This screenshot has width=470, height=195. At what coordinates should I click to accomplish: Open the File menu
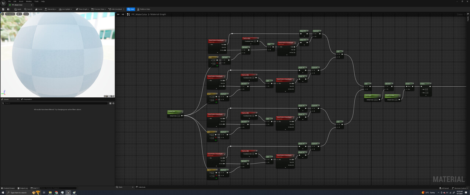10,1
